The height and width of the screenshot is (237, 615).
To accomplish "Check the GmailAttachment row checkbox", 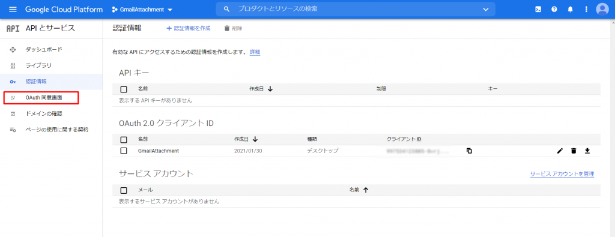I will click(124, 151).
